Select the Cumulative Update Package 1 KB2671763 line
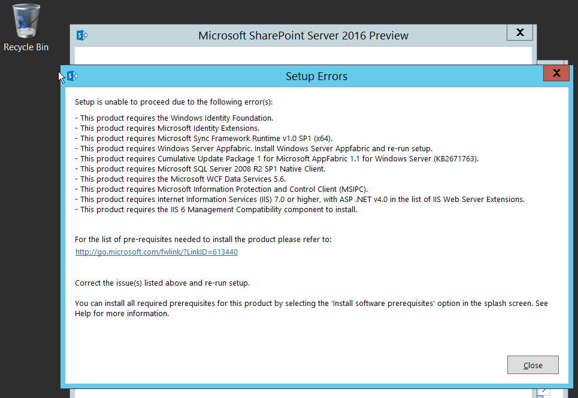Image resolution: width=578 pixels, height=398 pixels. point(277,159)
